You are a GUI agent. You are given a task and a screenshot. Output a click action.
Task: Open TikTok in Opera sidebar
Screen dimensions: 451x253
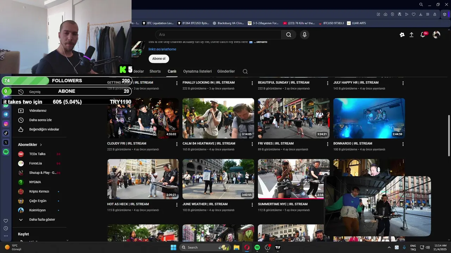pyautogui.click(x=6, y=133)
